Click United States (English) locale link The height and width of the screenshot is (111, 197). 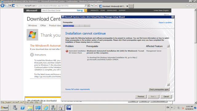pos(161,10)
